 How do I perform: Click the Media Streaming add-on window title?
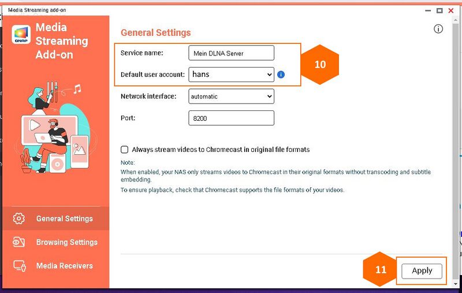click(37, 10)
